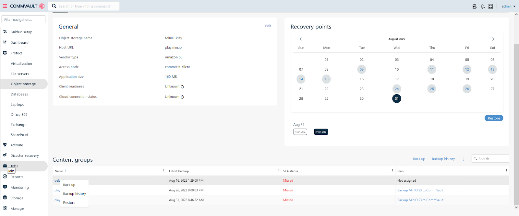Viewport: 519px width, 216px height.
Task: Select Backup history in the context menu
Action: [74, 194]
